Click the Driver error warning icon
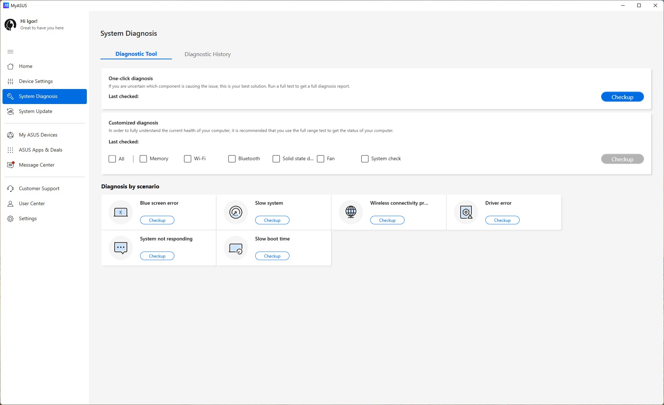The width and height of the screenshot is (664, 405). [466, 212]
